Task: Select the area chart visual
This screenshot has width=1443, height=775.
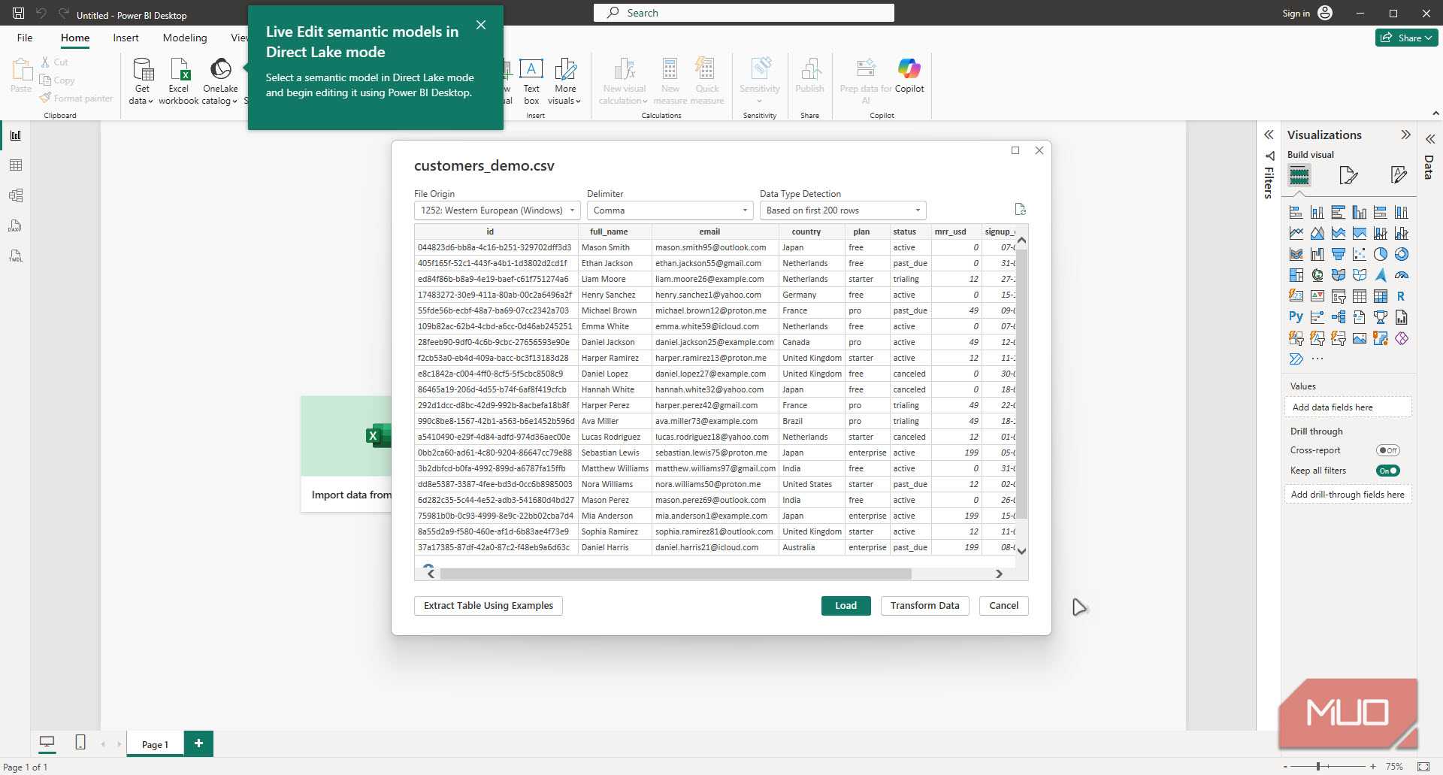Action: pos(1317,234)
